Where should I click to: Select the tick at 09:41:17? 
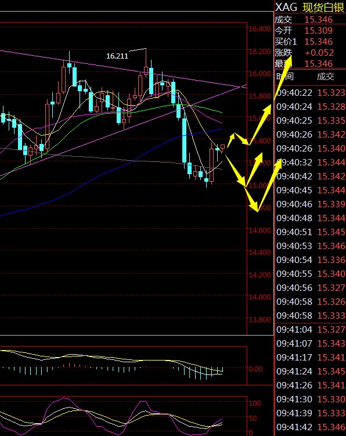(x=311, y=357)
